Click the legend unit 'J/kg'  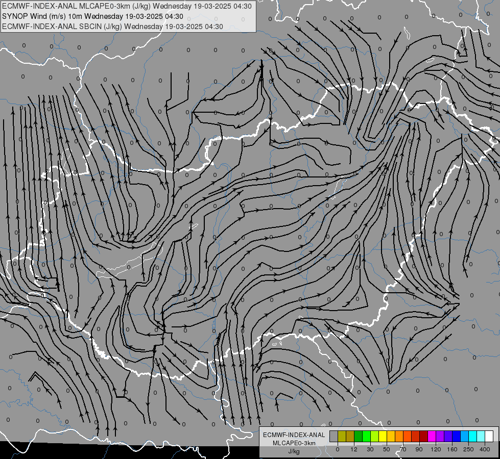click(x=294, y=451)
